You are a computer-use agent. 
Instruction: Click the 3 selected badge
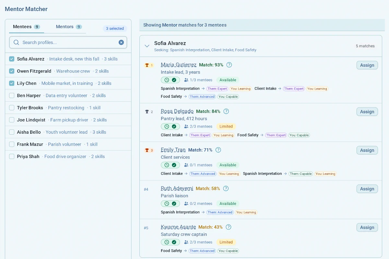[115, 28]
